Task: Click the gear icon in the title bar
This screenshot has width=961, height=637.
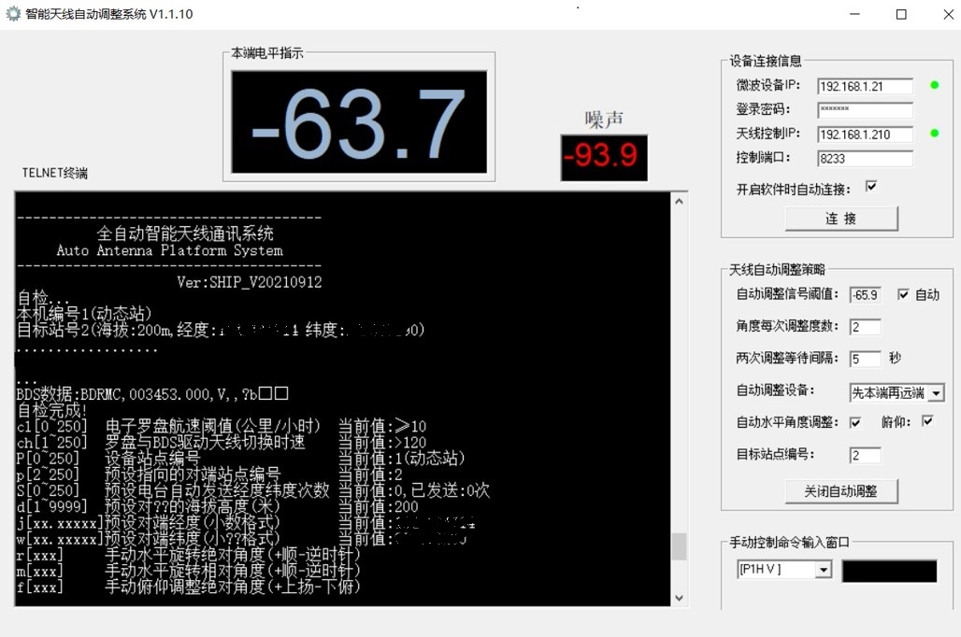Action: coord(13,13)
